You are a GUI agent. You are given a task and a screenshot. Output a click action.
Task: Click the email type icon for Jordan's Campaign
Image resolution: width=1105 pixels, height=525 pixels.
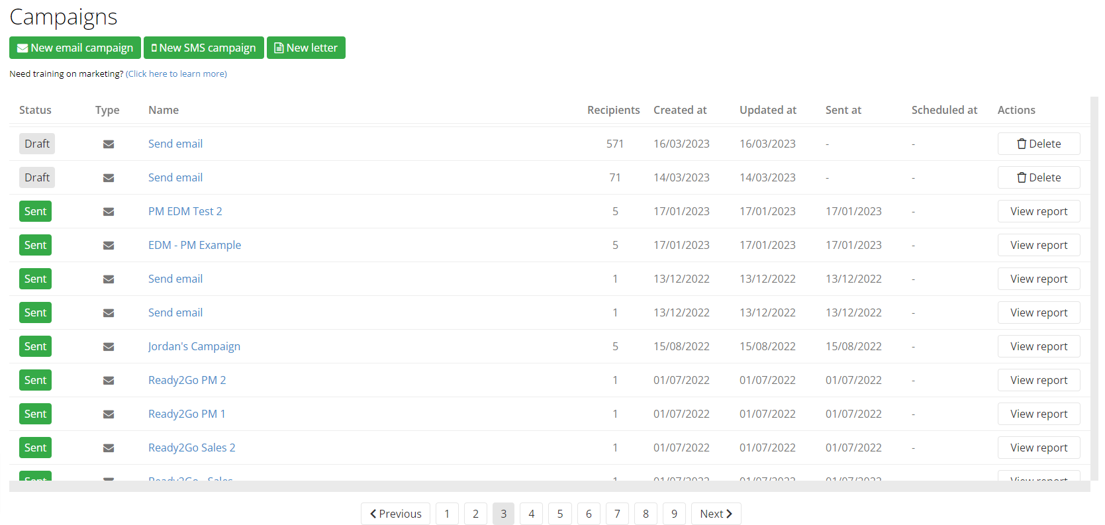click(x=109, y=347)
